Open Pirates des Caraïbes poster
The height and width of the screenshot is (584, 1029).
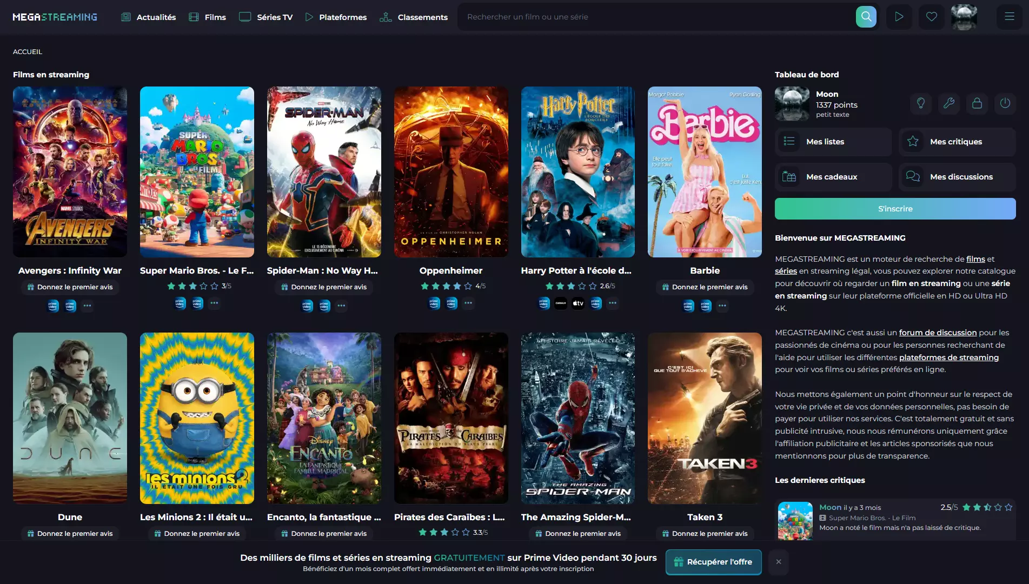[451, 418]
